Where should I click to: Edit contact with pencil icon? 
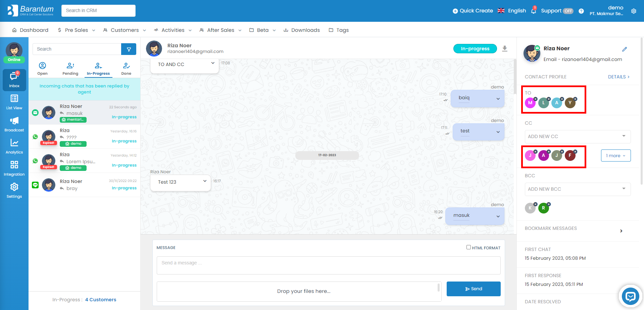625,49
